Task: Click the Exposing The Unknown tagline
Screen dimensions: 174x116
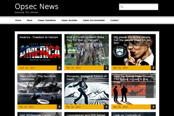Action: coord(26,12)
